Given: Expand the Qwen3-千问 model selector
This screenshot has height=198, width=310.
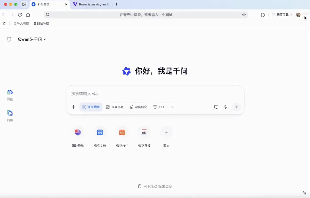Looking at the screenshot, I should tap(32, 39).
